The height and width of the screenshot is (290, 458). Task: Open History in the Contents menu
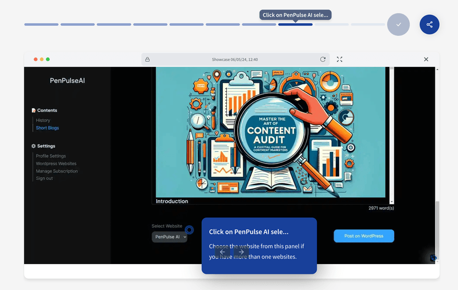point(43,120)
